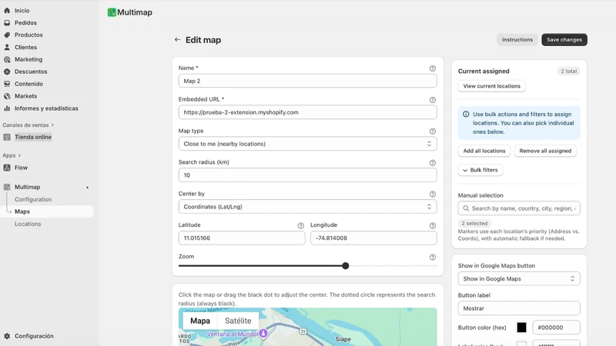Click the Embedded URL input field
The image size is (616, 346).
[307, 112]
